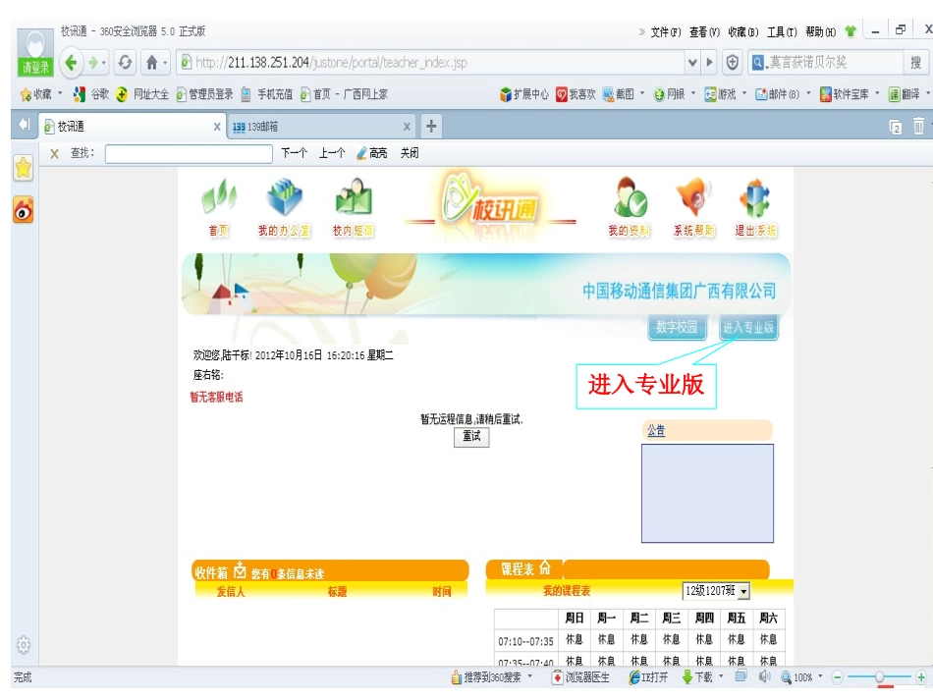Click the 进入专业版 button
The image size is (933, 700).
click(x=748, y=327)
